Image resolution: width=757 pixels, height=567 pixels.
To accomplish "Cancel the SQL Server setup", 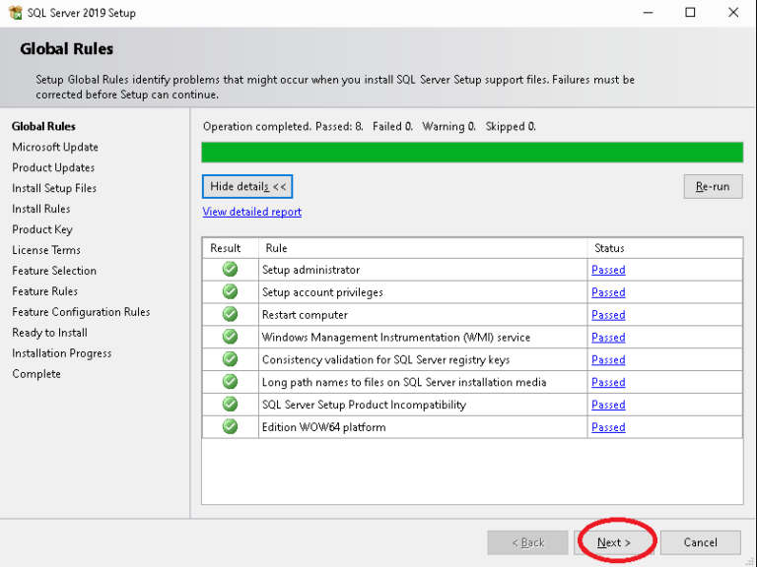I will (700, 542).
